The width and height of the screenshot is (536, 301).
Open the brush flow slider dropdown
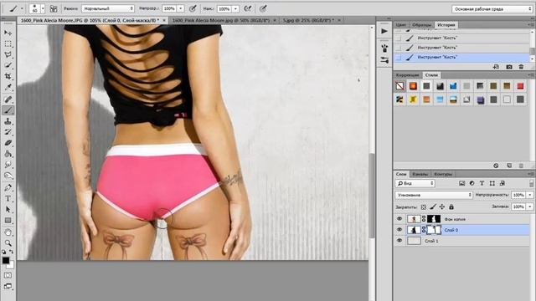[x=235, y=9]
